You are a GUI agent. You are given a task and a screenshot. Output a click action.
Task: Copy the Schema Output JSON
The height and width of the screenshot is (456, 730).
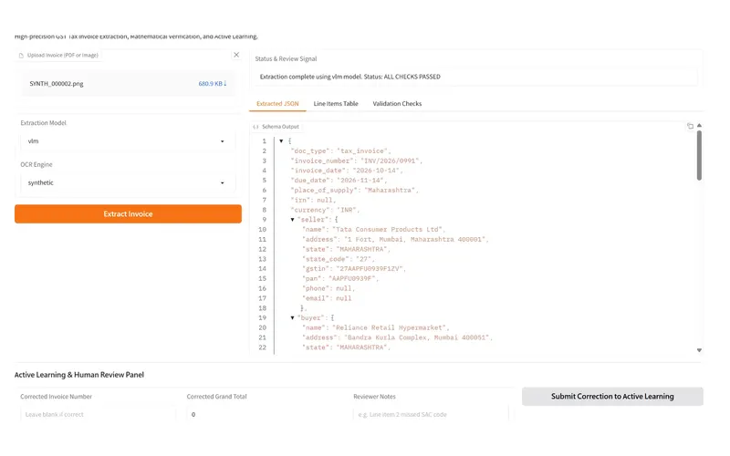pyautogui.click(x=690, y=126)
